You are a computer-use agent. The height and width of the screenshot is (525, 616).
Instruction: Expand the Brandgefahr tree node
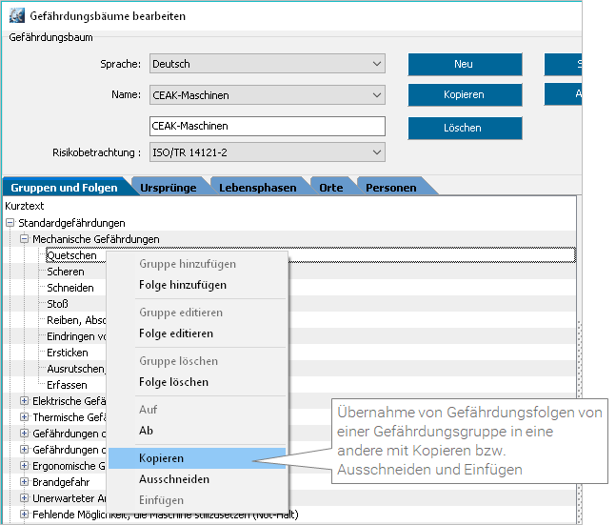pos(25,482)
